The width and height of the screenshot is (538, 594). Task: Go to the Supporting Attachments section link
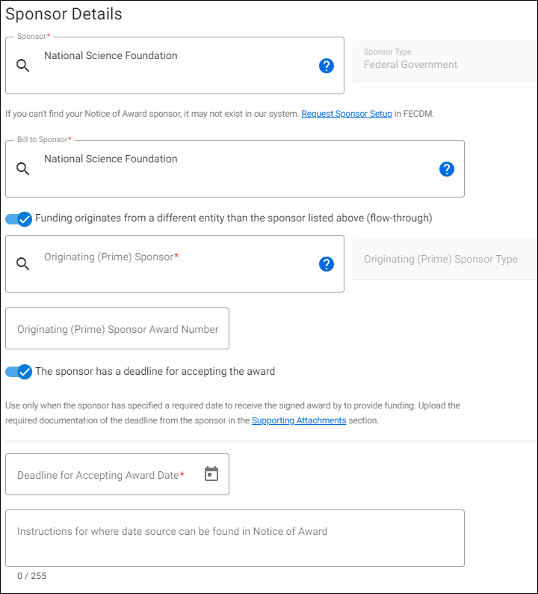[299, 420]
